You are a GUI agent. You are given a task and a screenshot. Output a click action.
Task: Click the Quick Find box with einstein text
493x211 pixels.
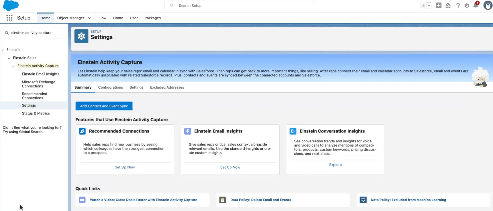click(x=33, y=33)
